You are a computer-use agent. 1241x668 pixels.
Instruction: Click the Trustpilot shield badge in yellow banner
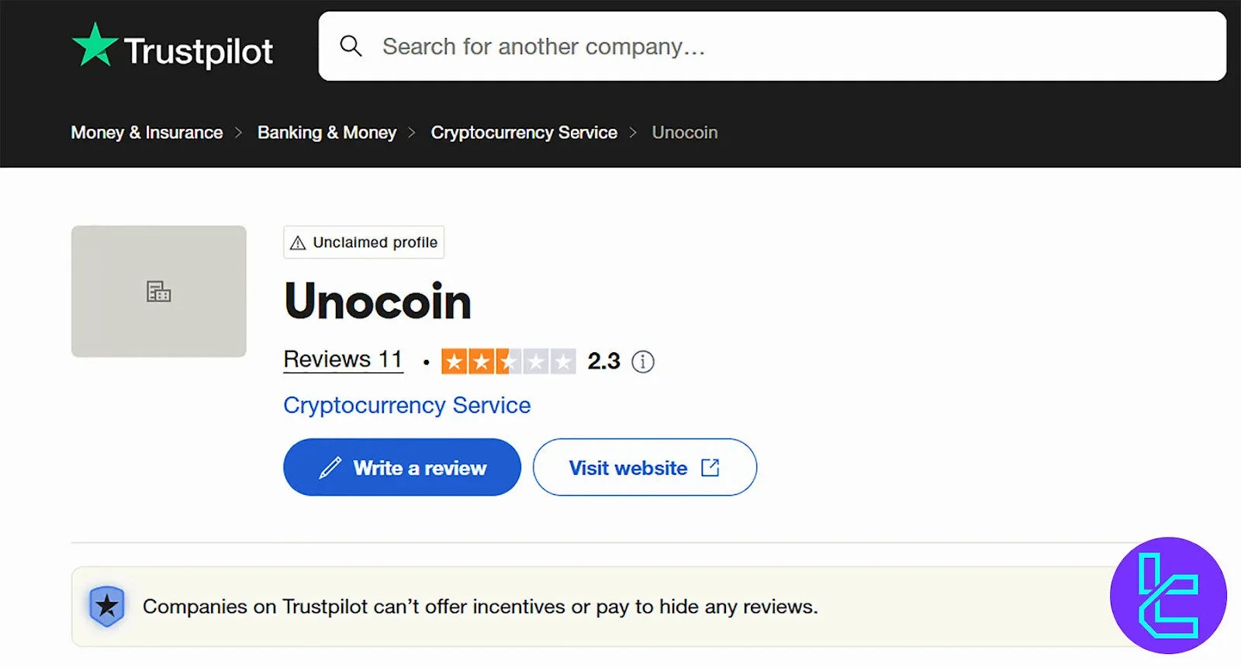coord(107,607)
